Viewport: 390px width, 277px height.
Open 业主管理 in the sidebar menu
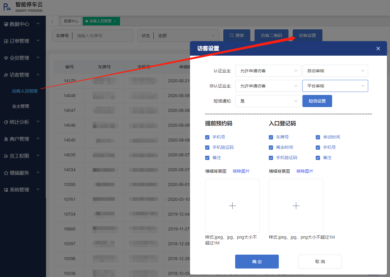21,106
